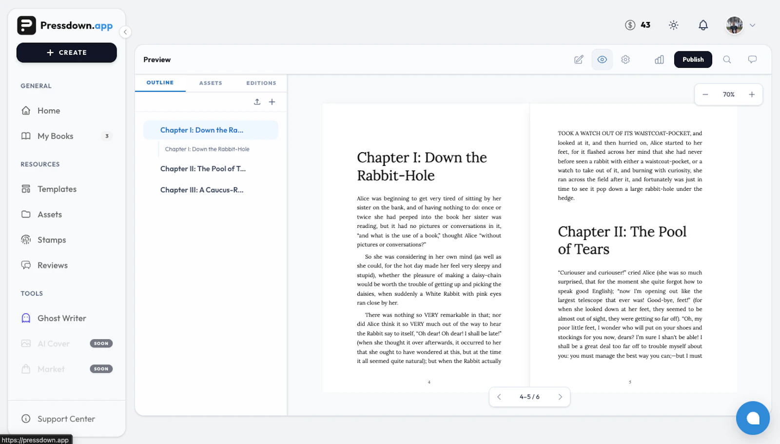Increase zoom with plus button
This screenshot has width=780, height=444.
(x=752, y=95)
